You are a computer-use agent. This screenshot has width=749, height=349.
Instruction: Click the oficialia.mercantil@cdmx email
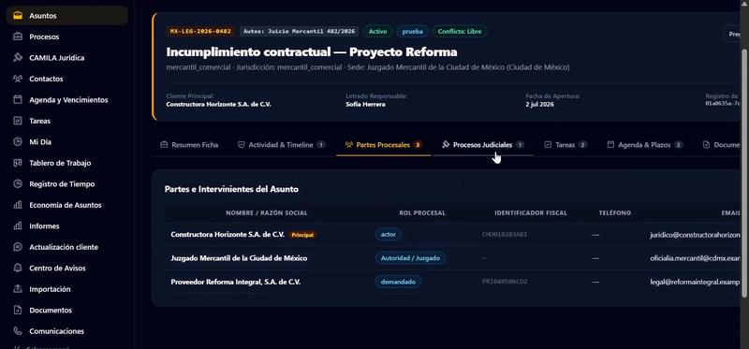(x=695, y=258)
